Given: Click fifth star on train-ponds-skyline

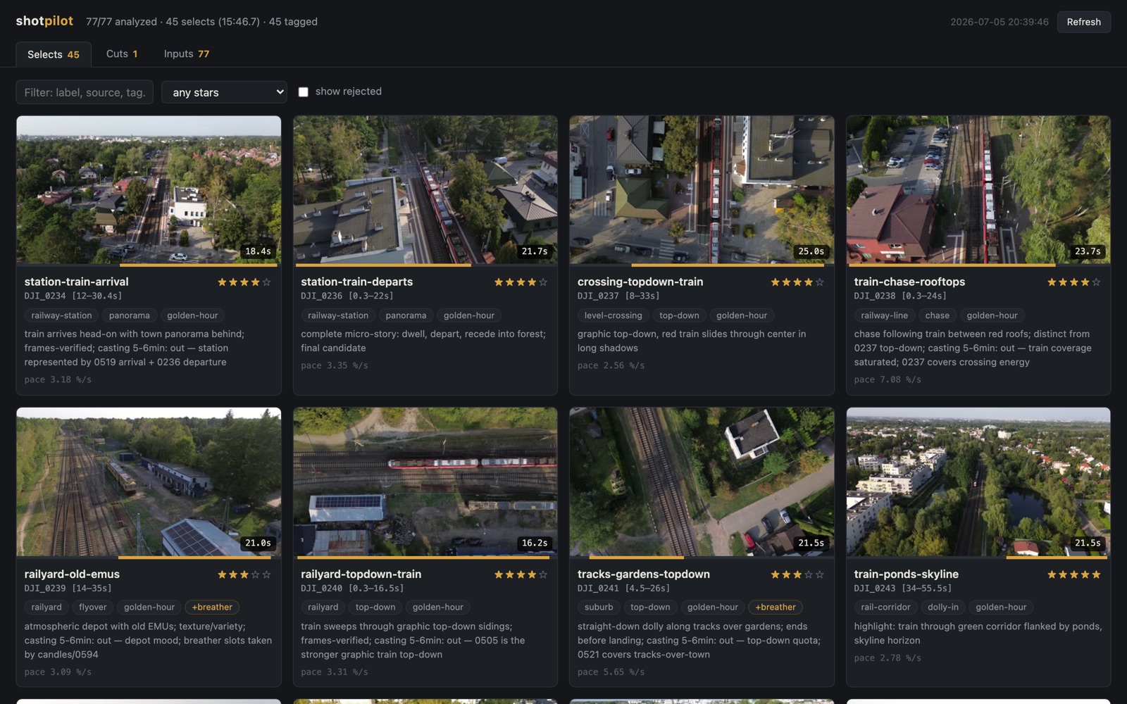Looking at the screenshot, I should click(1096, 574).
